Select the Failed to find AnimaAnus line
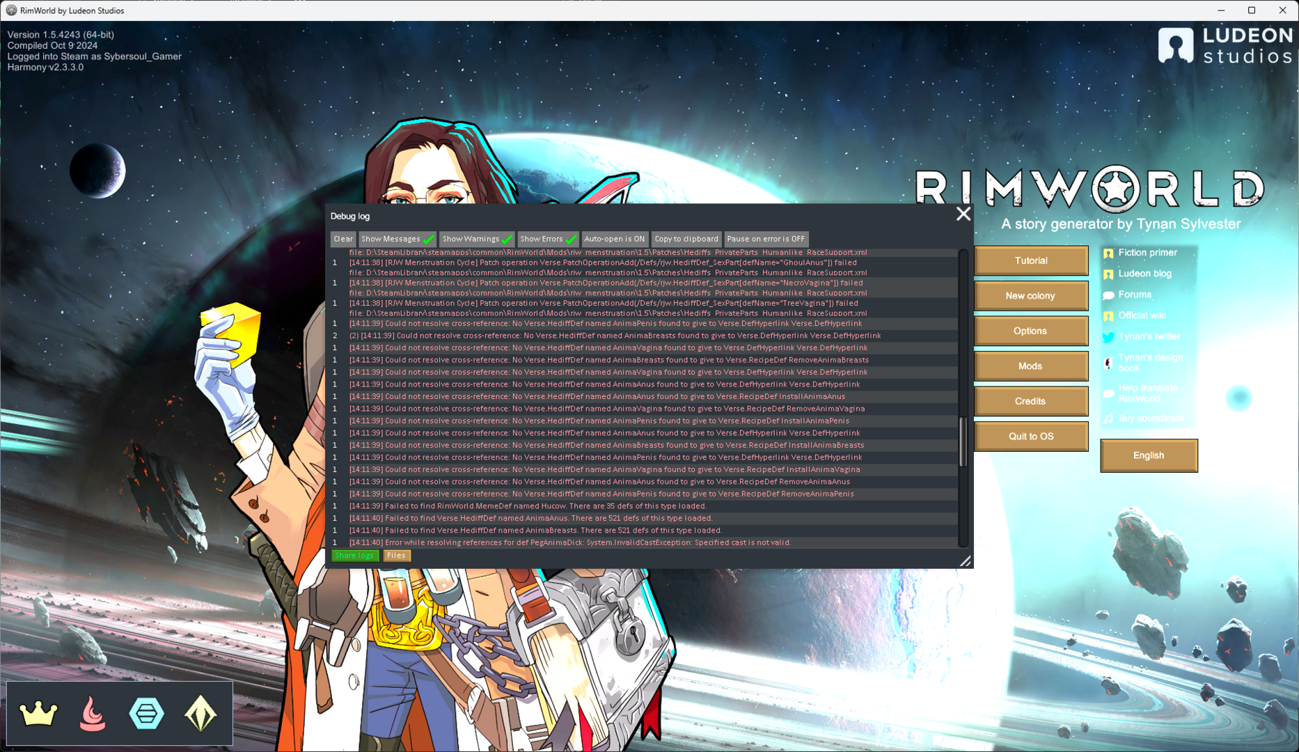Image resolution: width=1299 pixels, height=752 pixels. tap(644, 518)
